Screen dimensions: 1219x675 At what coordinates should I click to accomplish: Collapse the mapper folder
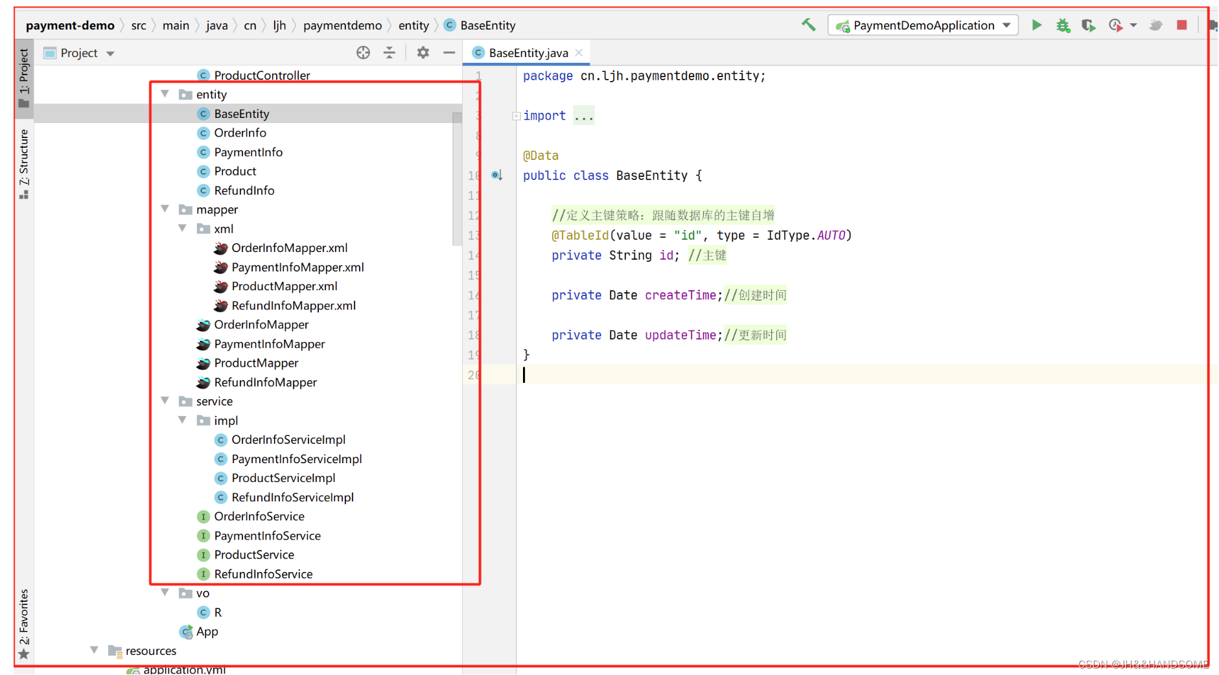(165, 209)
